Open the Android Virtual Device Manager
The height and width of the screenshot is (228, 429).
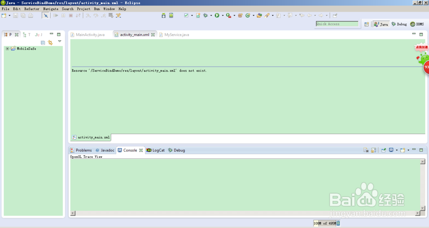(171, 15)
